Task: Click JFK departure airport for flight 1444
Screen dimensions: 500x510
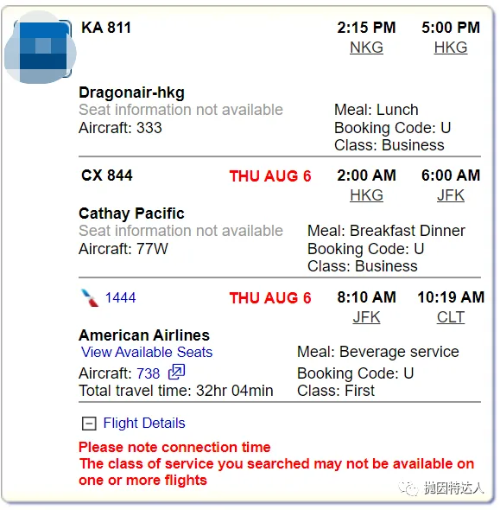Action: click(366, 317)
